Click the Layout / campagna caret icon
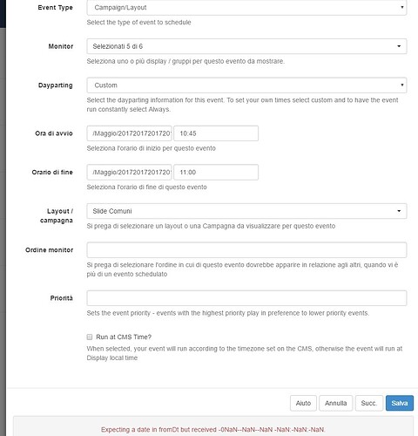 click(399, 211)
